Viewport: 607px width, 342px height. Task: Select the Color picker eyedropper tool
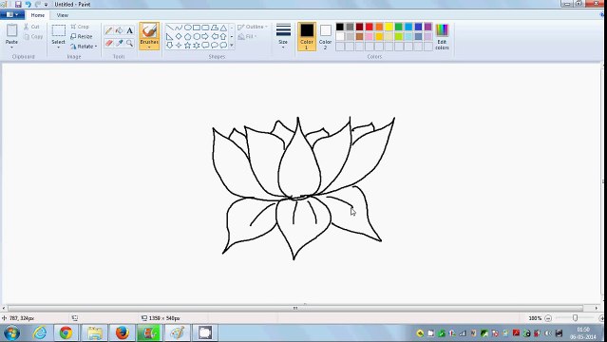120,43
